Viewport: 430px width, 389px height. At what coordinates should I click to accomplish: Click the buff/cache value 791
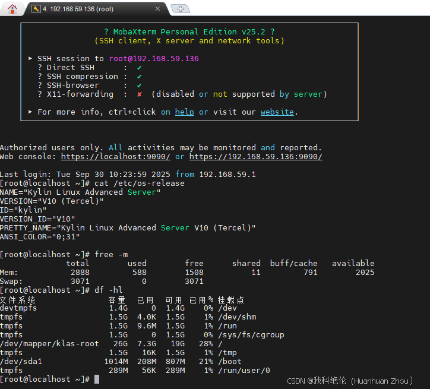311,272
